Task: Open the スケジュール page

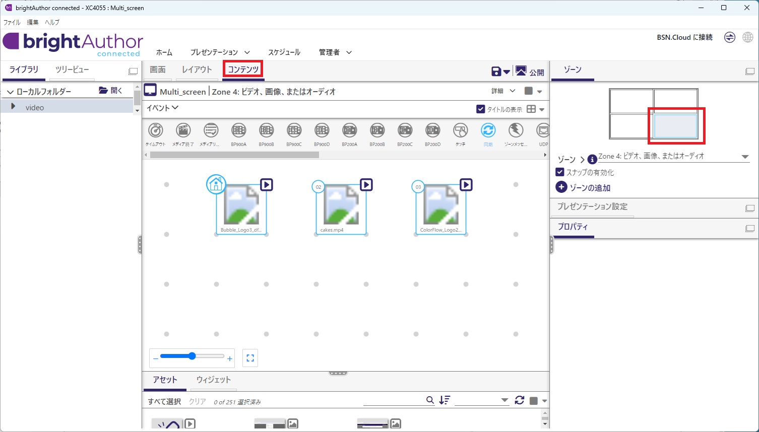Action: coord(284,52)
